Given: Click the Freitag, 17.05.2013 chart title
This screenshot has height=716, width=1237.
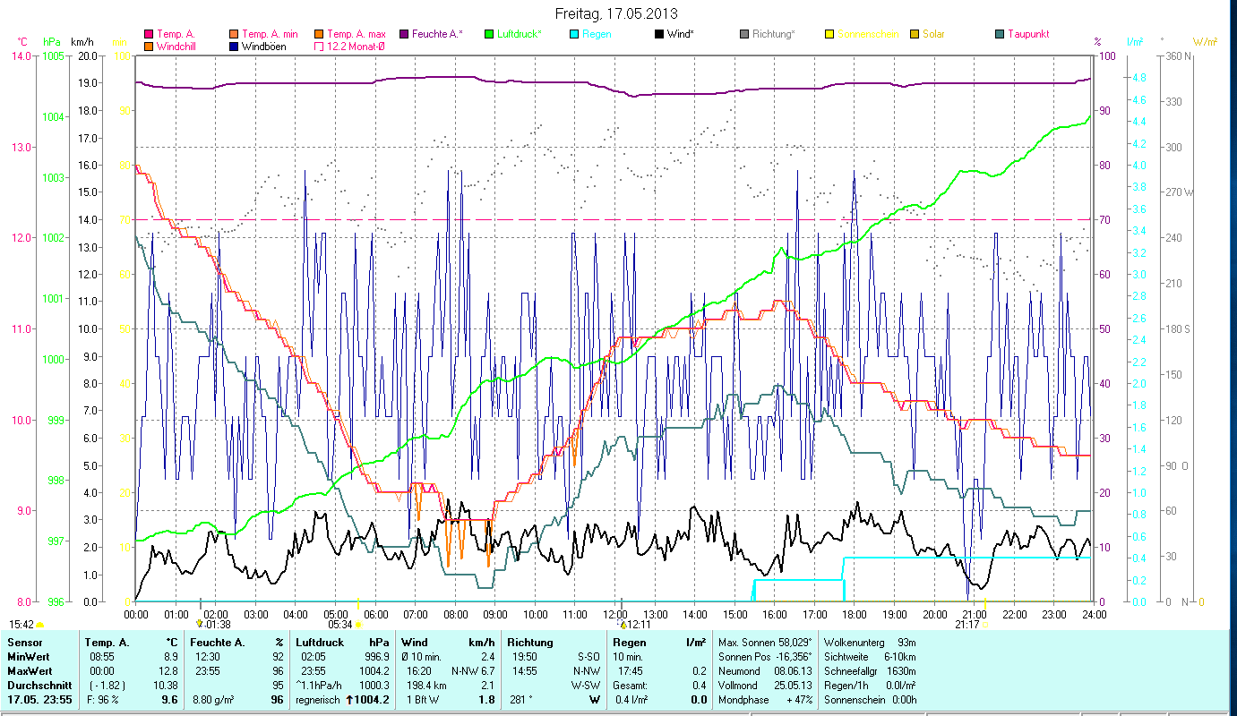Looking at the screenshot, I should pos(615,13).
